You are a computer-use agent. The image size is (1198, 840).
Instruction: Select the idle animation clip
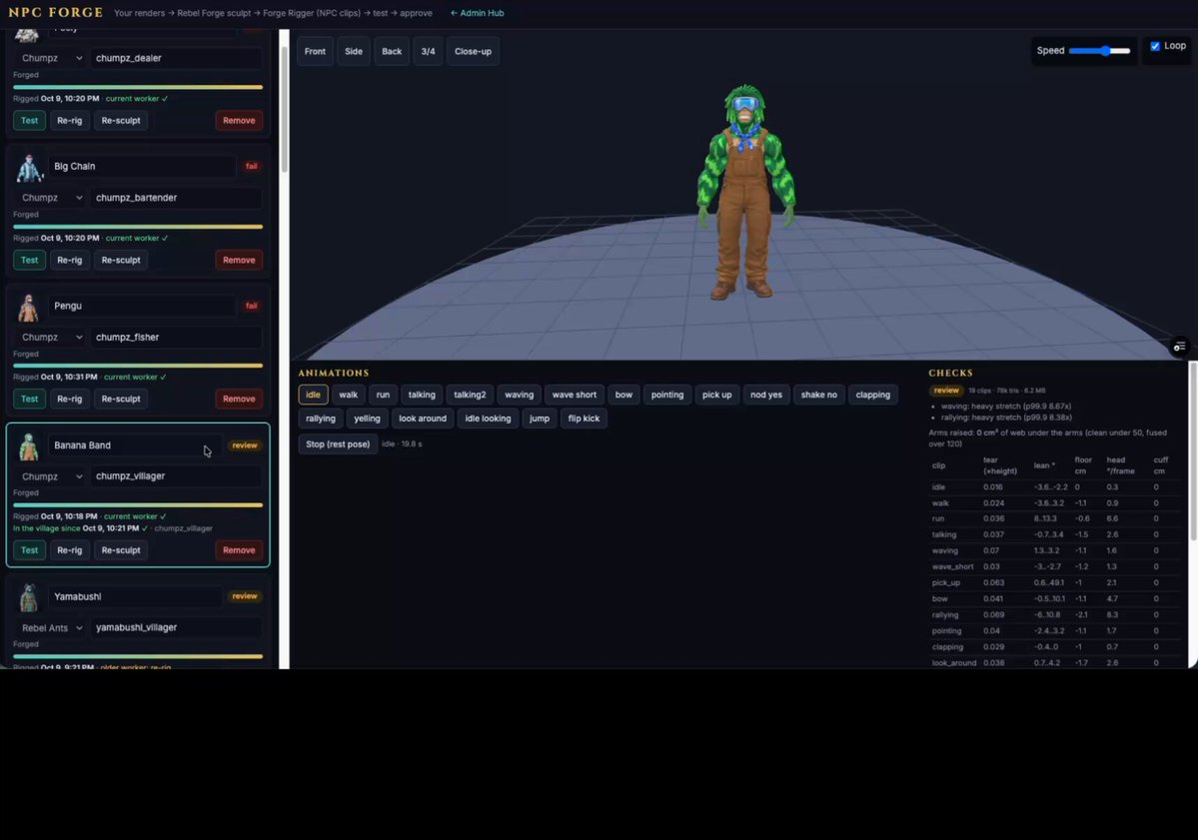[314, 395]
